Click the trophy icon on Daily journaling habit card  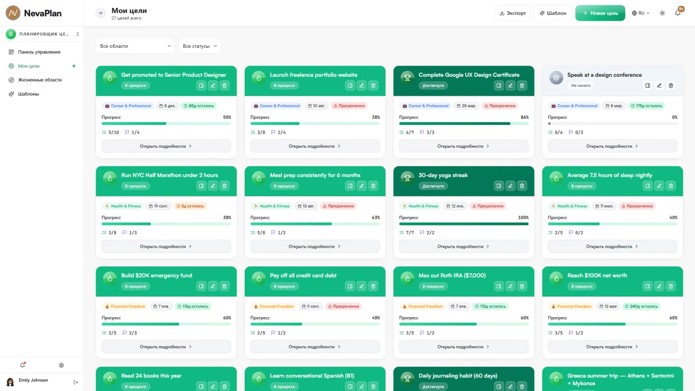[x=407, y=378]
